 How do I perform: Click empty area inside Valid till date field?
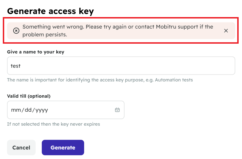80,110
